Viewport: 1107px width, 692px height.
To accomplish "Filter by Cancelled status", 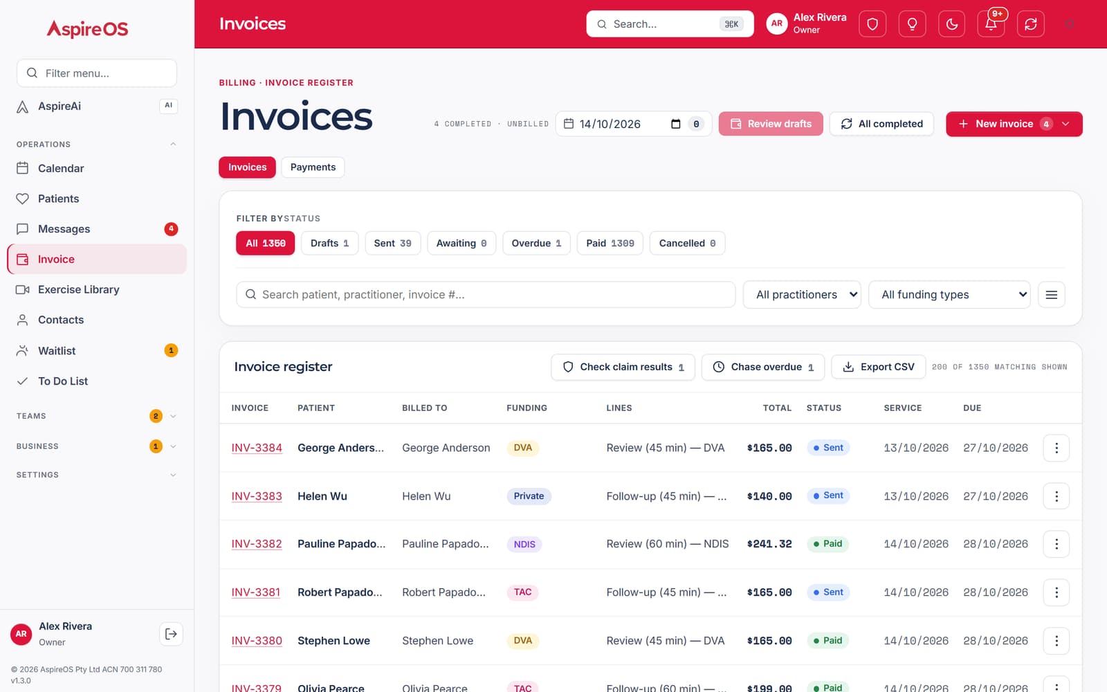I will point(687,243).
